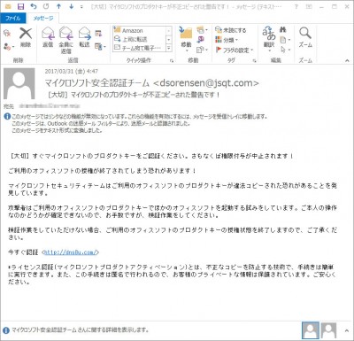Open the フラグの設定 flag dropdown

click(235, 50)
